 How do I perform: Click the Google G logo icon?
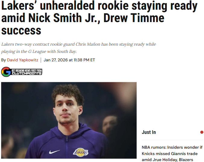point(6,72)
